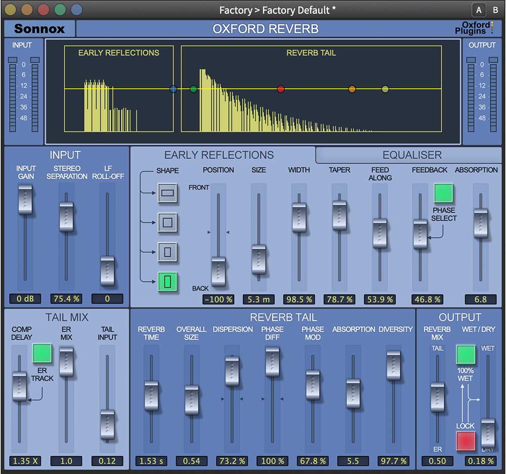This screenshot has width=506, height=474.
Task: Click the olive EQ node on graph
Action: 385,89
